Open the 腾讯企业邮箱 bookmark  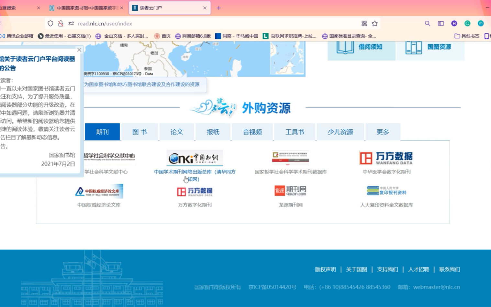click(x=17, y=36)
